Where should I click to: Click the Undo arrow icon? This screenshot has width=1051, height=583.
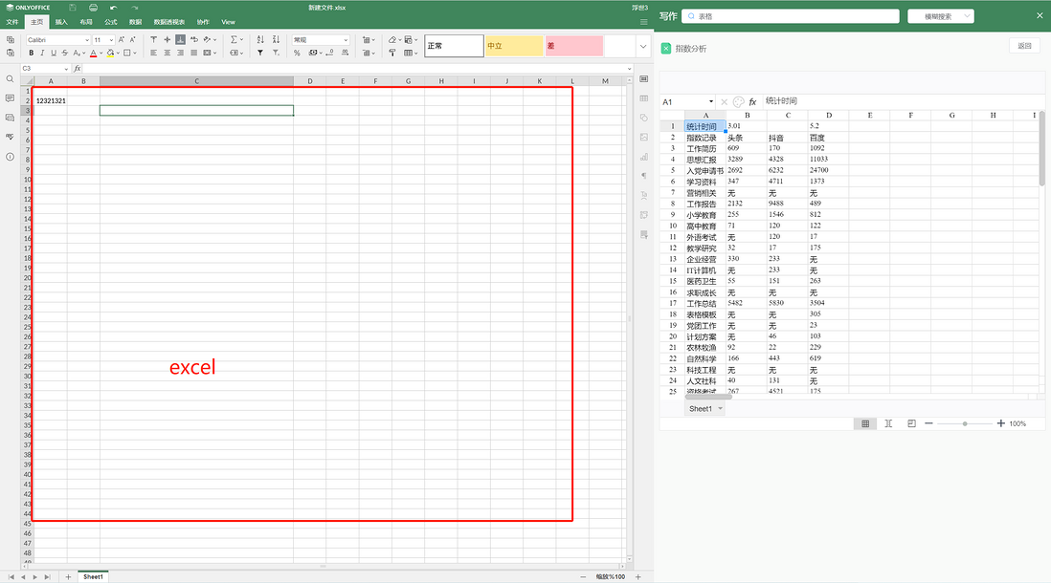click(113, 8)
